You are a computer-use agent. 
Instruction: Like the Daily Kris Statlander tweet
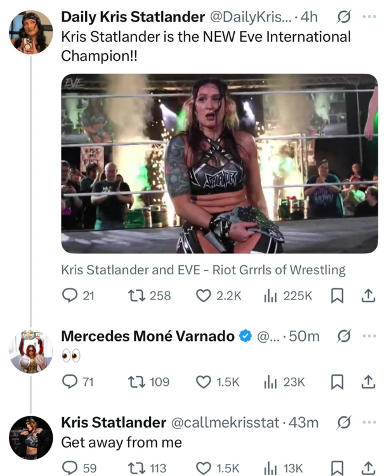pyautogui.click(x=203, y=296)
